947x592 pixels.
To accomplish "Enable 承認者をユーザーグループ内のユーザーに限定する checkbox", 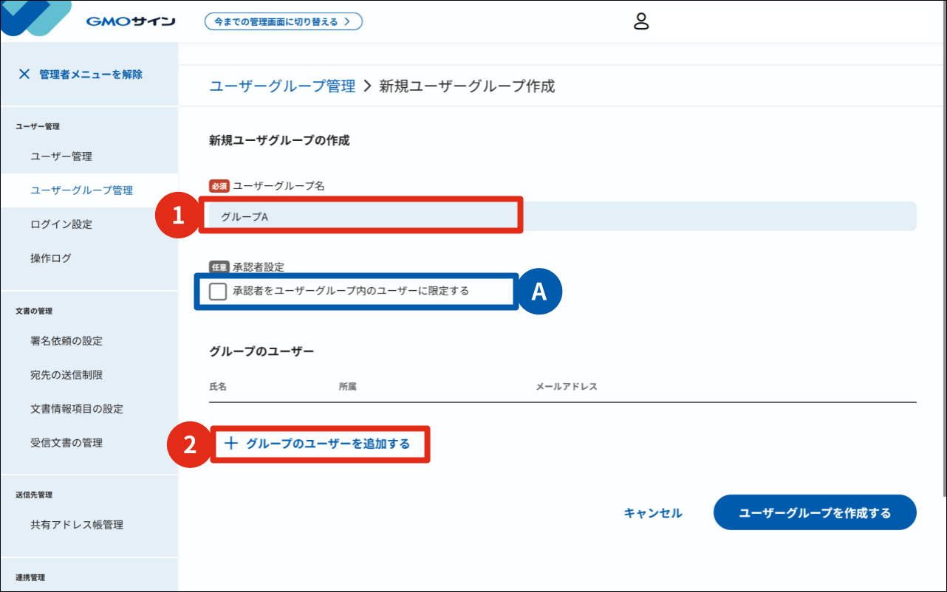I will tap(218, 292).
